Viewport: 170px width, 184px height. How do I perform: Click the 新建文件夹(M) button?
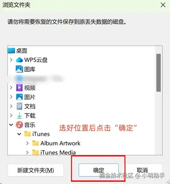(x=36, y=170)
